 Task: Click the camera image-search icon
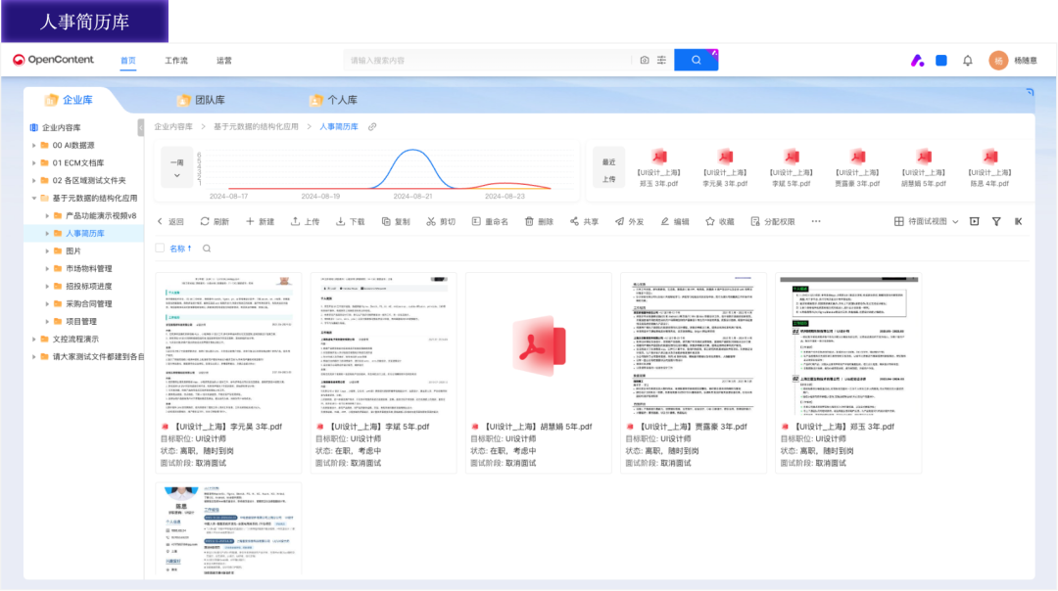pos(645,60)
